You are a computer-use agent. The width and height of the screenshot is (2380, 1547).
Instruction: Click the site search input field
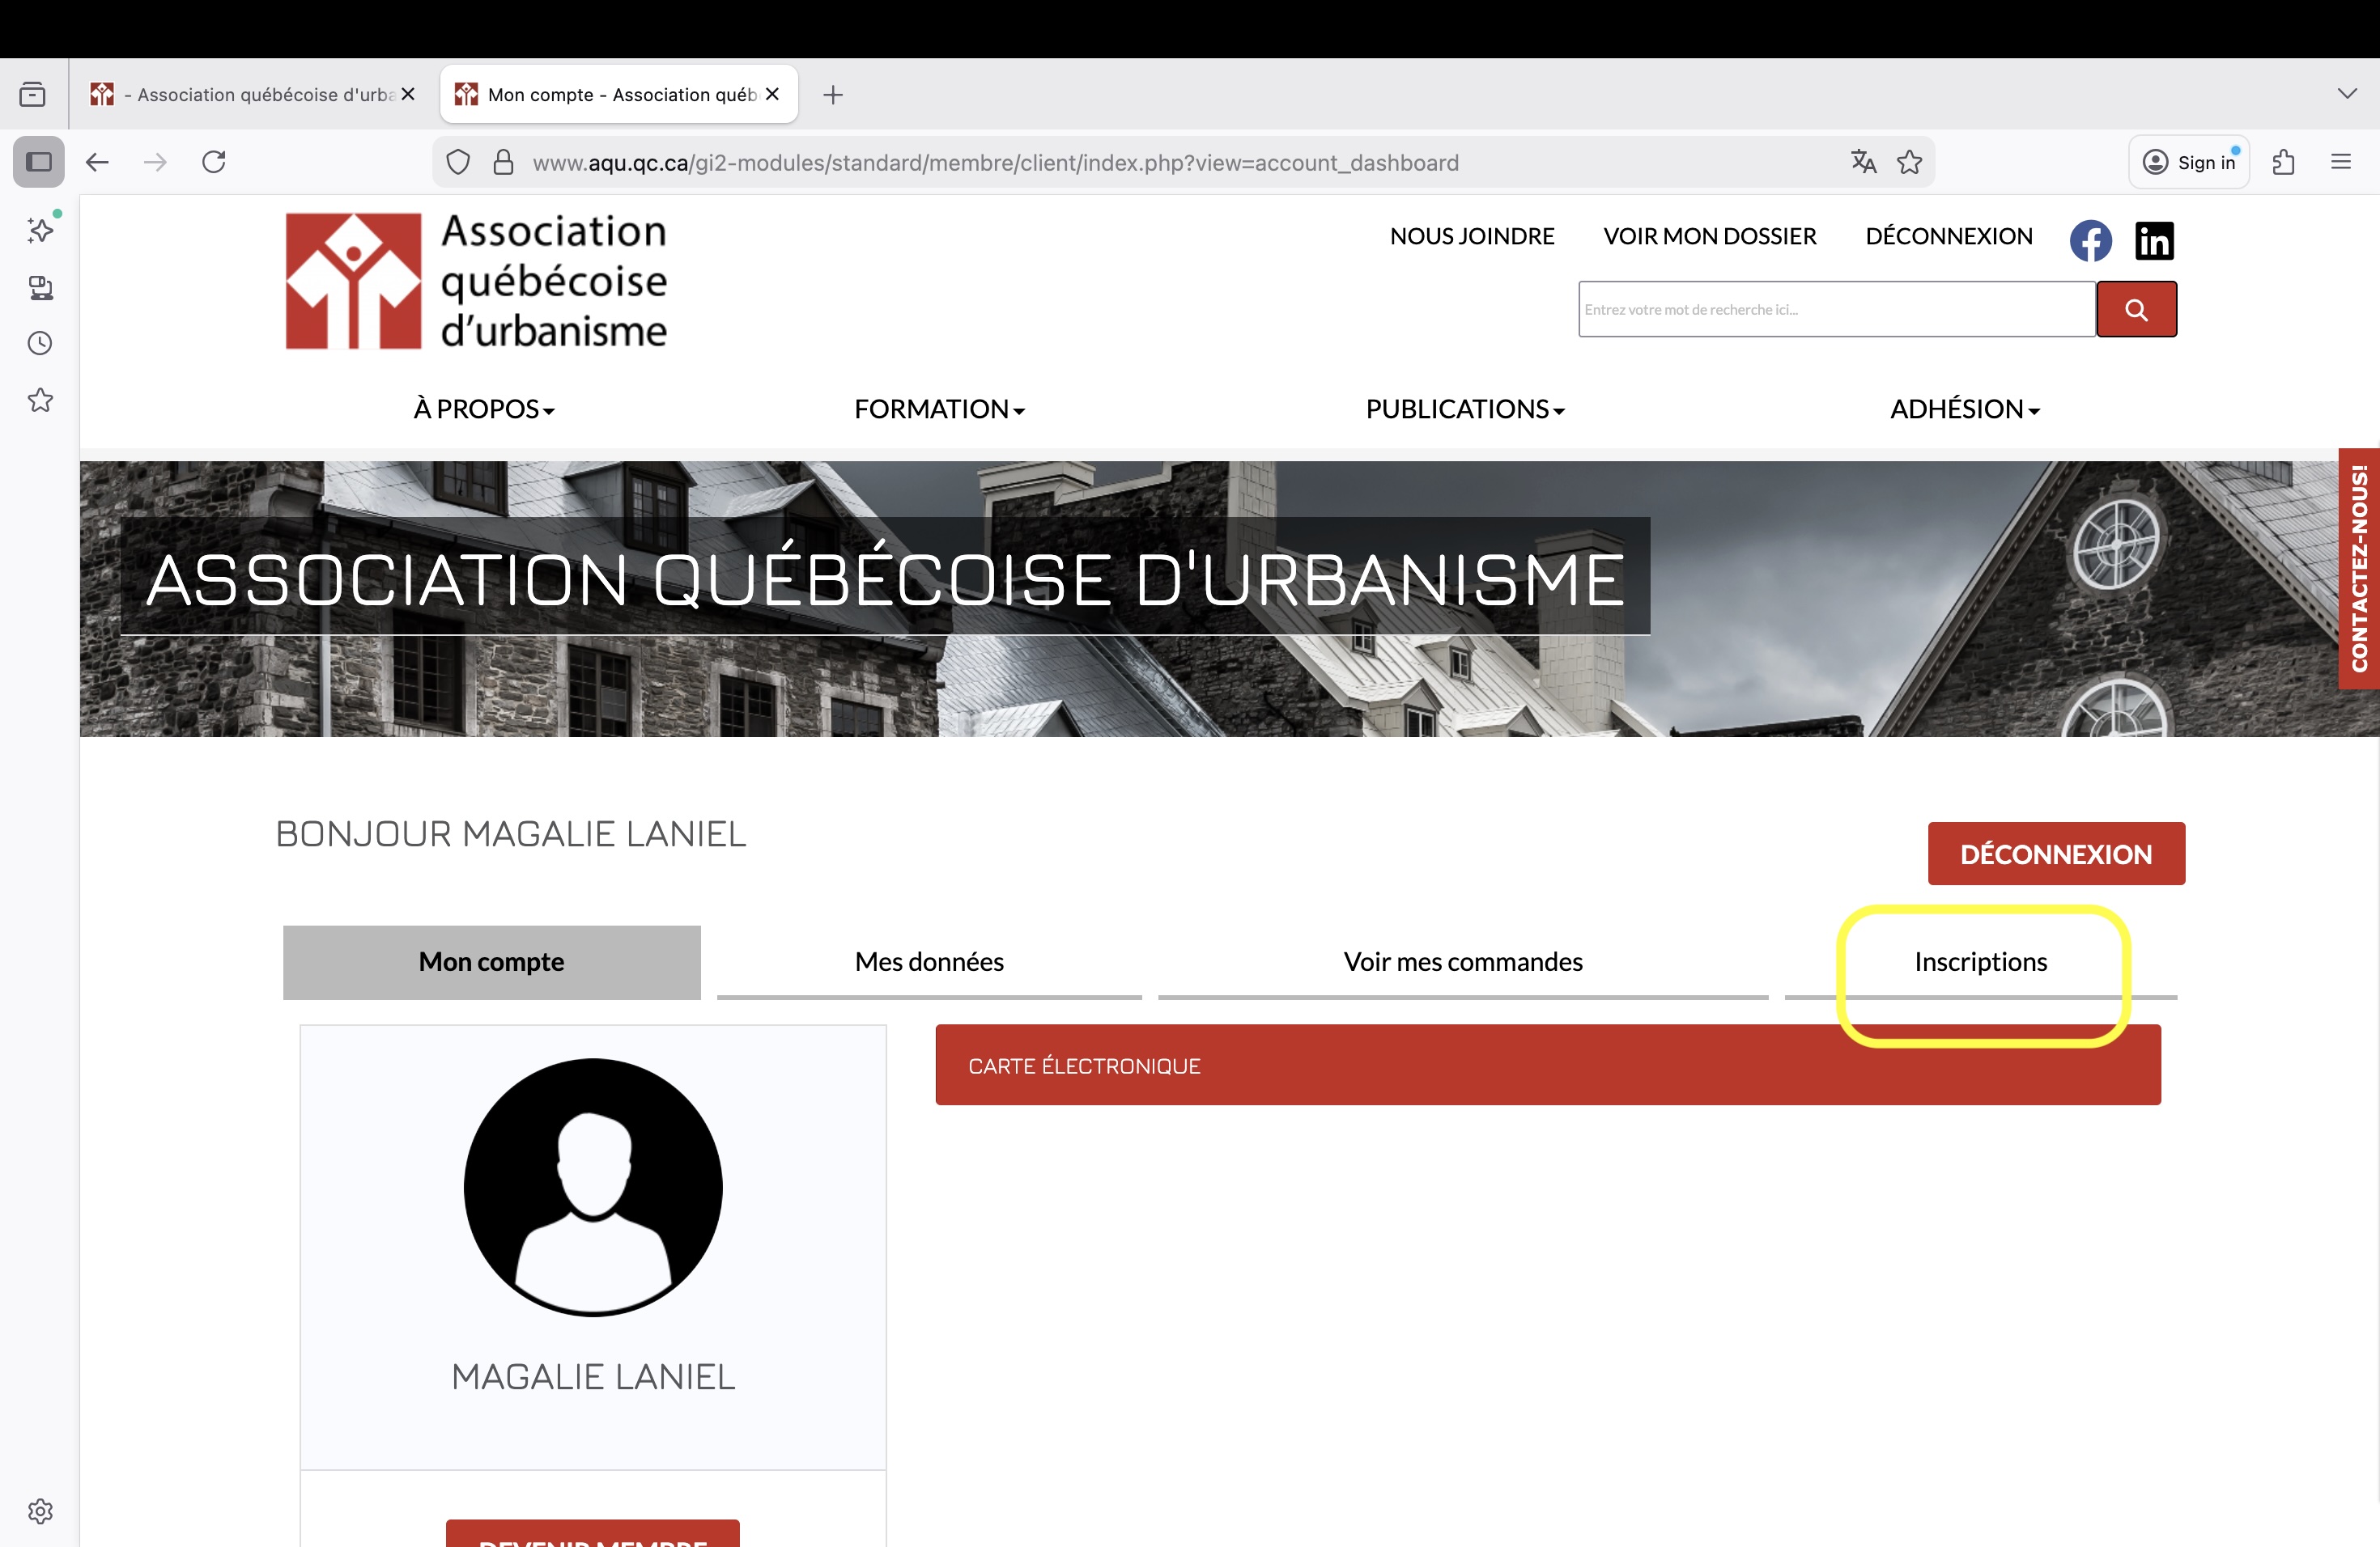tap(1836, 310)
